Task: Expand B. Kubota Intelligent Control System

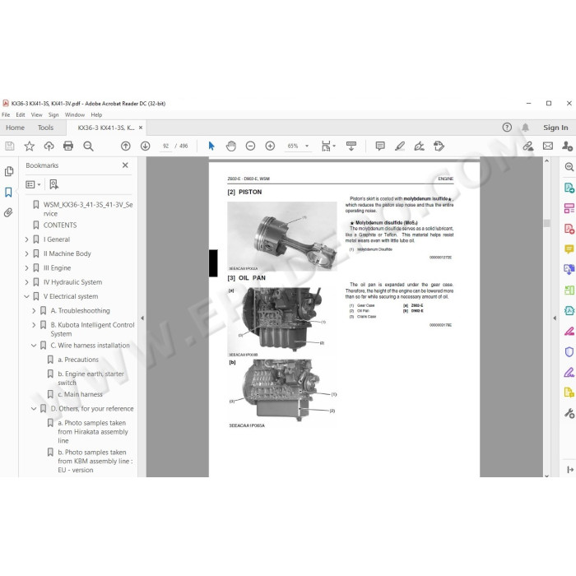Action: click(x=34, y=325)
